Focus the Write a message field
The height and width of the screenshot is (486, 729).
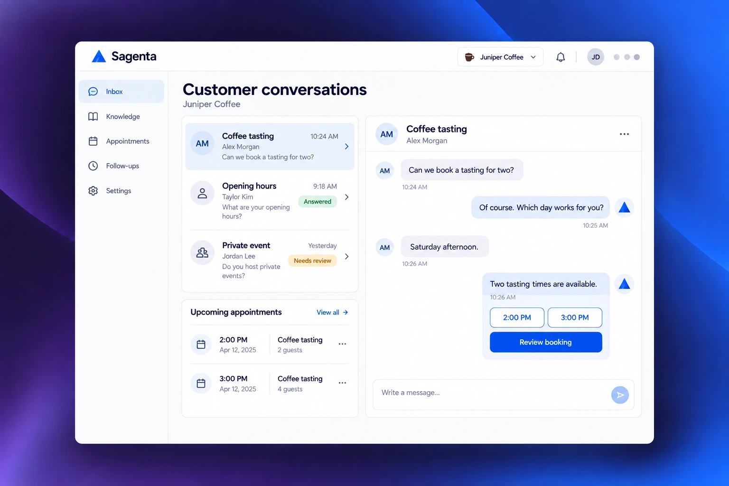(503, 394)
